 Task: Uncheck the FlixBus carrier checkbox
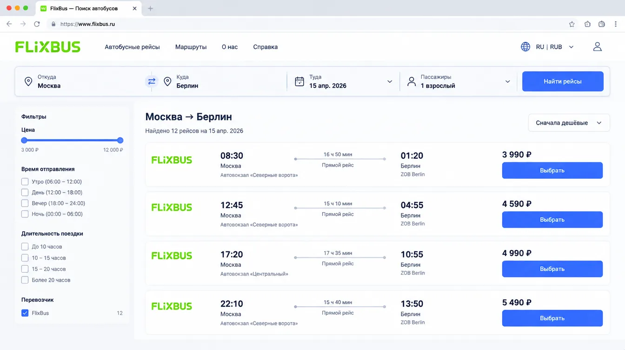click(25, 313)
